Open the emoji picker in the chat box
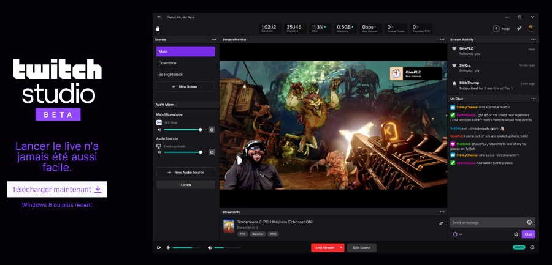The image size is (552, 265). pyautogui.click(x=529, y=222)
